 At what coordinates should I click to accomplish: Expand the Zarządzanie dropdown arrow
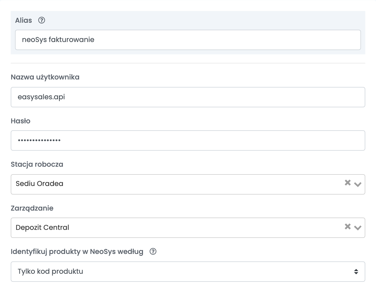(x=358, y=228)
